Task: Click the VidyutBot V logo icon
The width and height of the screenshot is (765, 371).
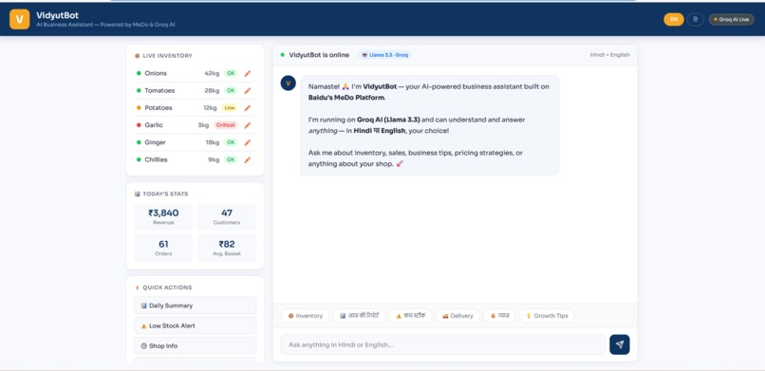Action: tap(20, 19)
